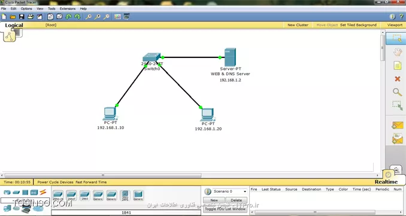
Task: Pick the 2960 switch model
Action: point(84,196)
